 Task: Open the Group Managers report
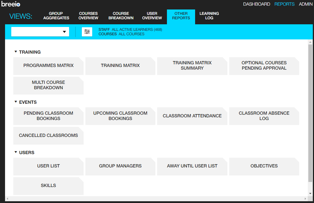[x=120, y=167]
